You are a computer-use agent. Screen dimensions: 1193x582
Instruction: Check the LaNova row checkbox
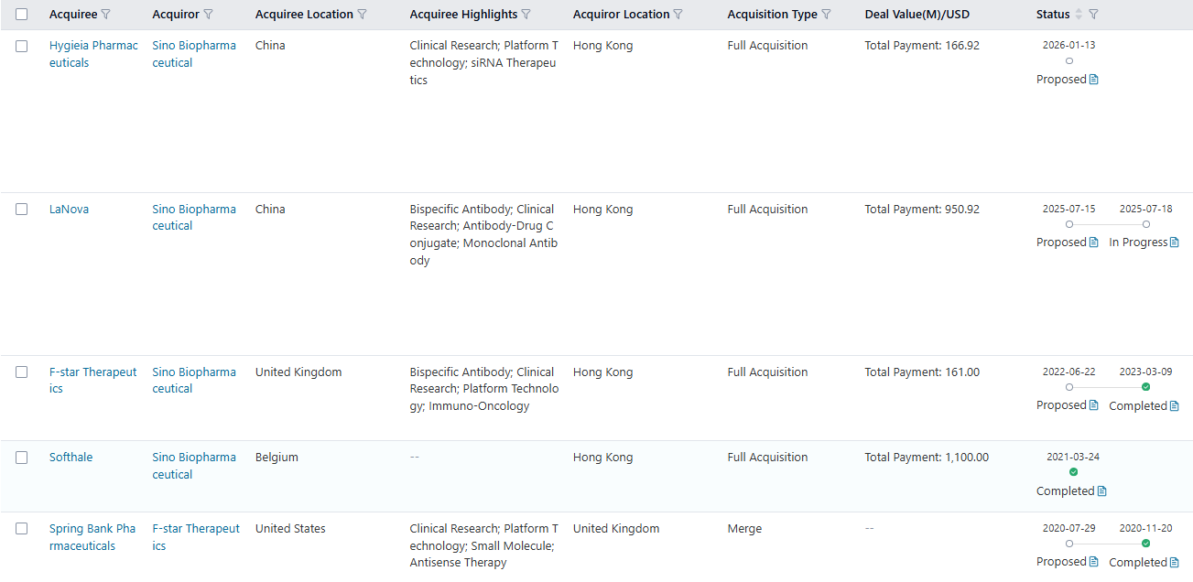point(22,210)
